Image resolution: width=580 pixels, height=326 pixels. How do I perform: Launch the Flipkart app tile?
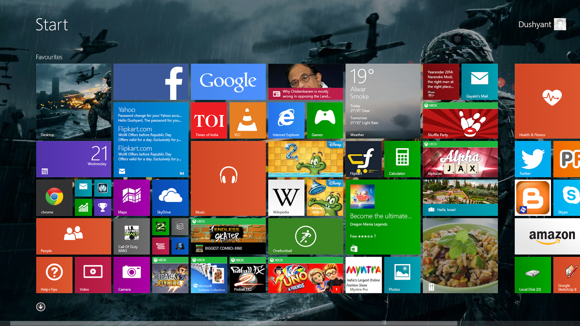[x=364, y=159]
